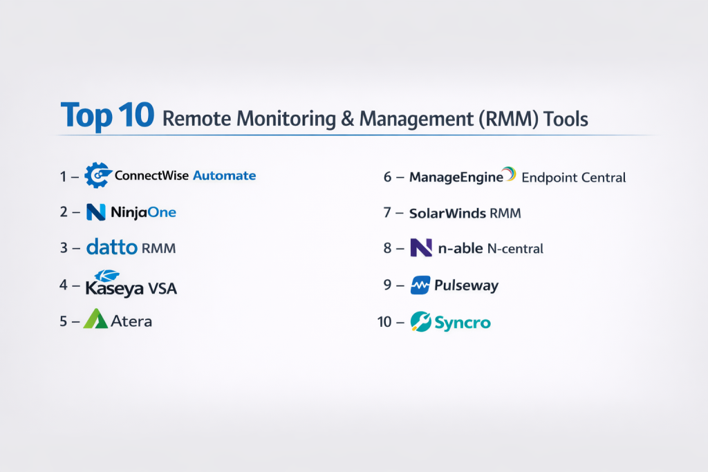Open the datto wordmark in item 3

112,247
